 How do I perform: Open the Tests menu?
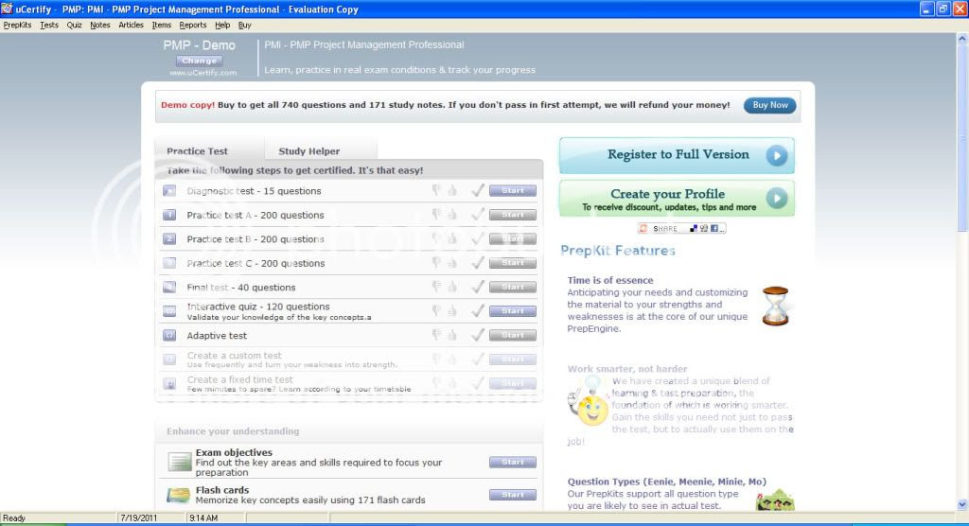coord(49,26)
